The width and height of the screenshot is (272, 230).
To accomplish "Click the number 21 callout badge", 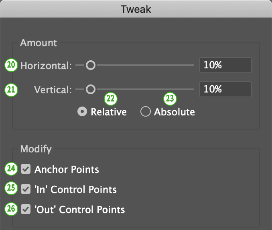I will click(12, 90).
